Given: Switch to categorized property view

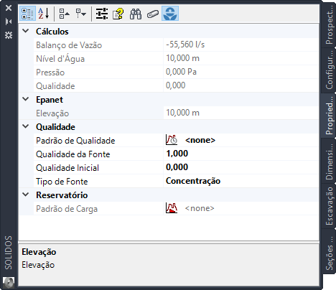Looking at the screenshot, I should click(x=27, y=14).
